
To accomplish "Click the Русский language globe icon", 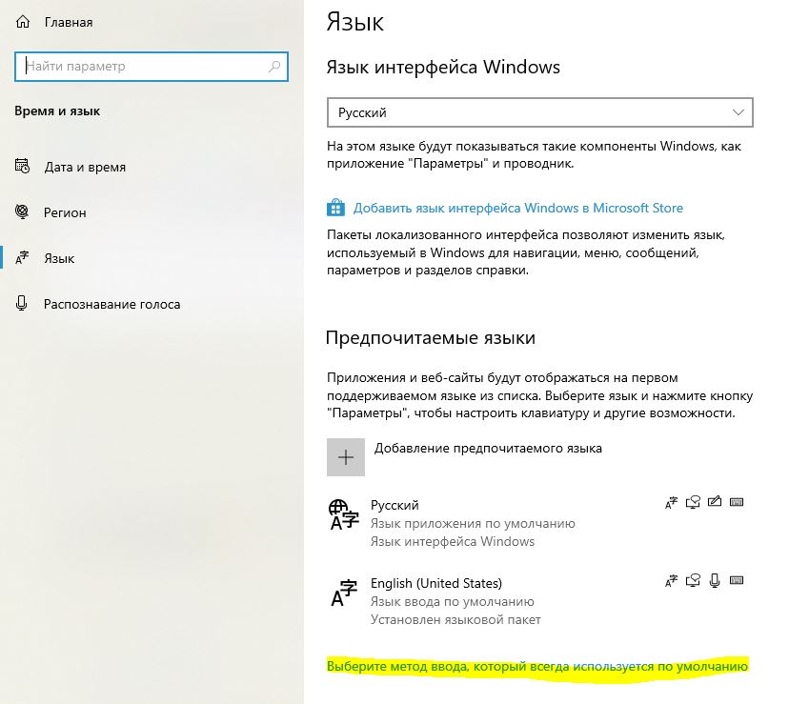I will click(x=344, y=514).
